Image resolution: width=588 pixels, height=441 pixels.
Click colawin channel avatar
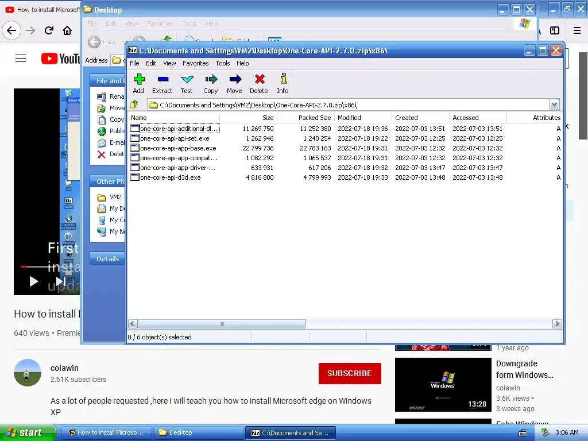[28, 372]
